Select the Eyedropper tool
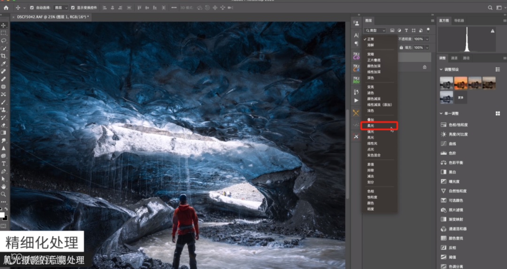The width and height of the screenshot is (507, 269). pyautogui.click(x=4, y=64)
